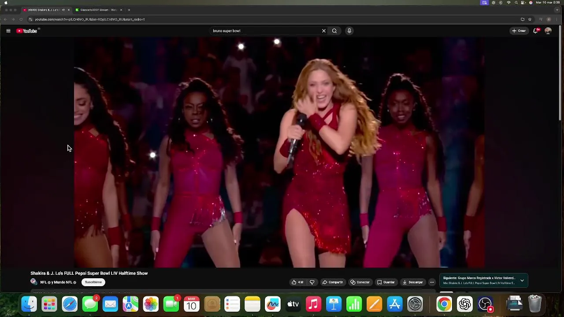Screen dimensions: 564x317
Task: Open Google Chrome from the Dock
Action: click(444, 304)
